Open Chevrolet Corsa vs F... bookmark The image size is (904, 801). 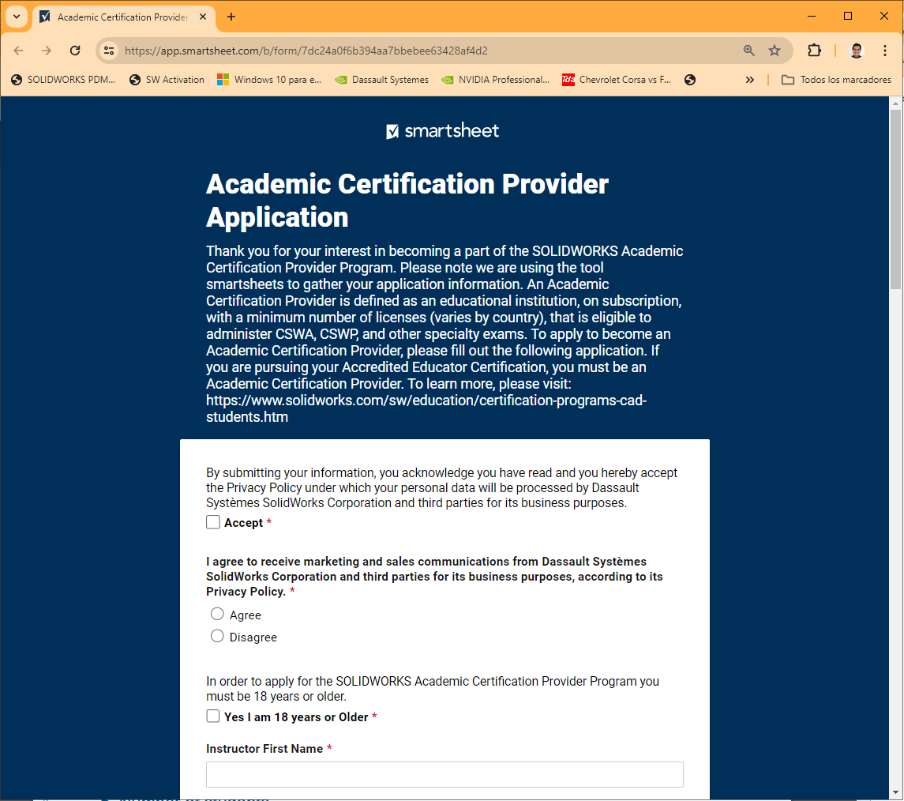click(617, 80)
